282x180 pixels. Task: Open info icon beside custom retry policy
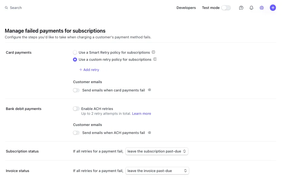[x=155, y=59]
